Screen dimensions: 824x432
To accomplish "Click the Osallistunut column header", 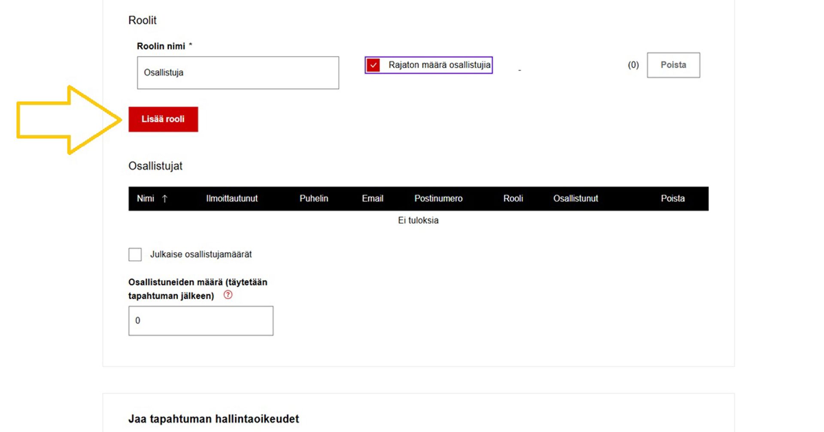I will (x=576, y=198).
